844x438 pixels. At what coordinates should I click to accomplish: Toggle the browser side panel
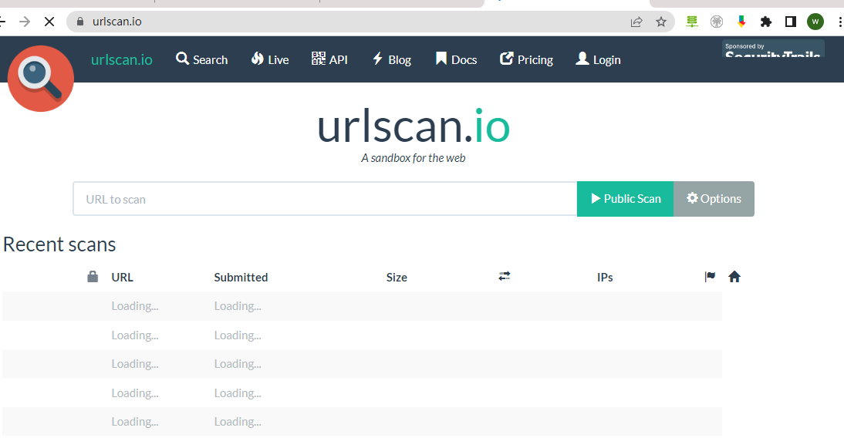[790, 22]
